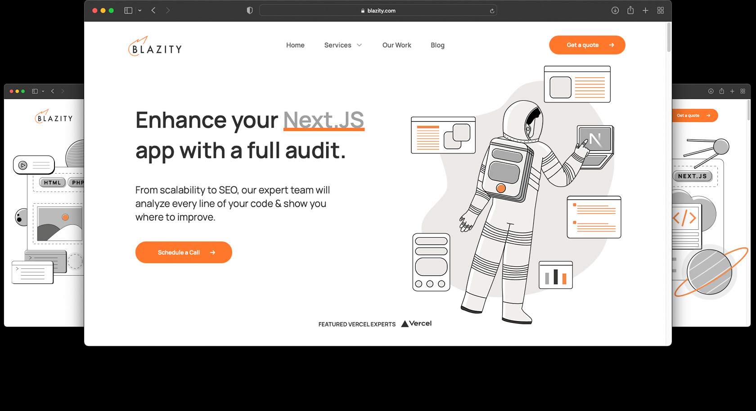
Task: Click the Share icon in front window
Action: (x=630, y=10)
